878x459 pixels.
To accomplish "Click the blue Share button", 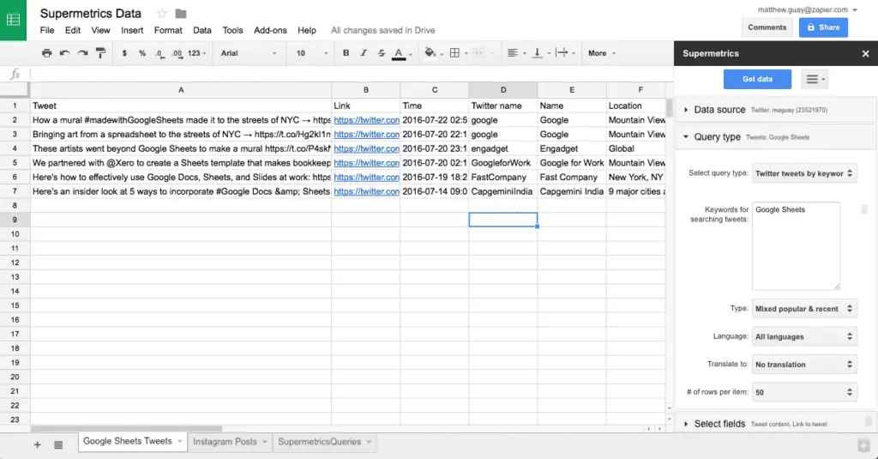I will 822,27.
